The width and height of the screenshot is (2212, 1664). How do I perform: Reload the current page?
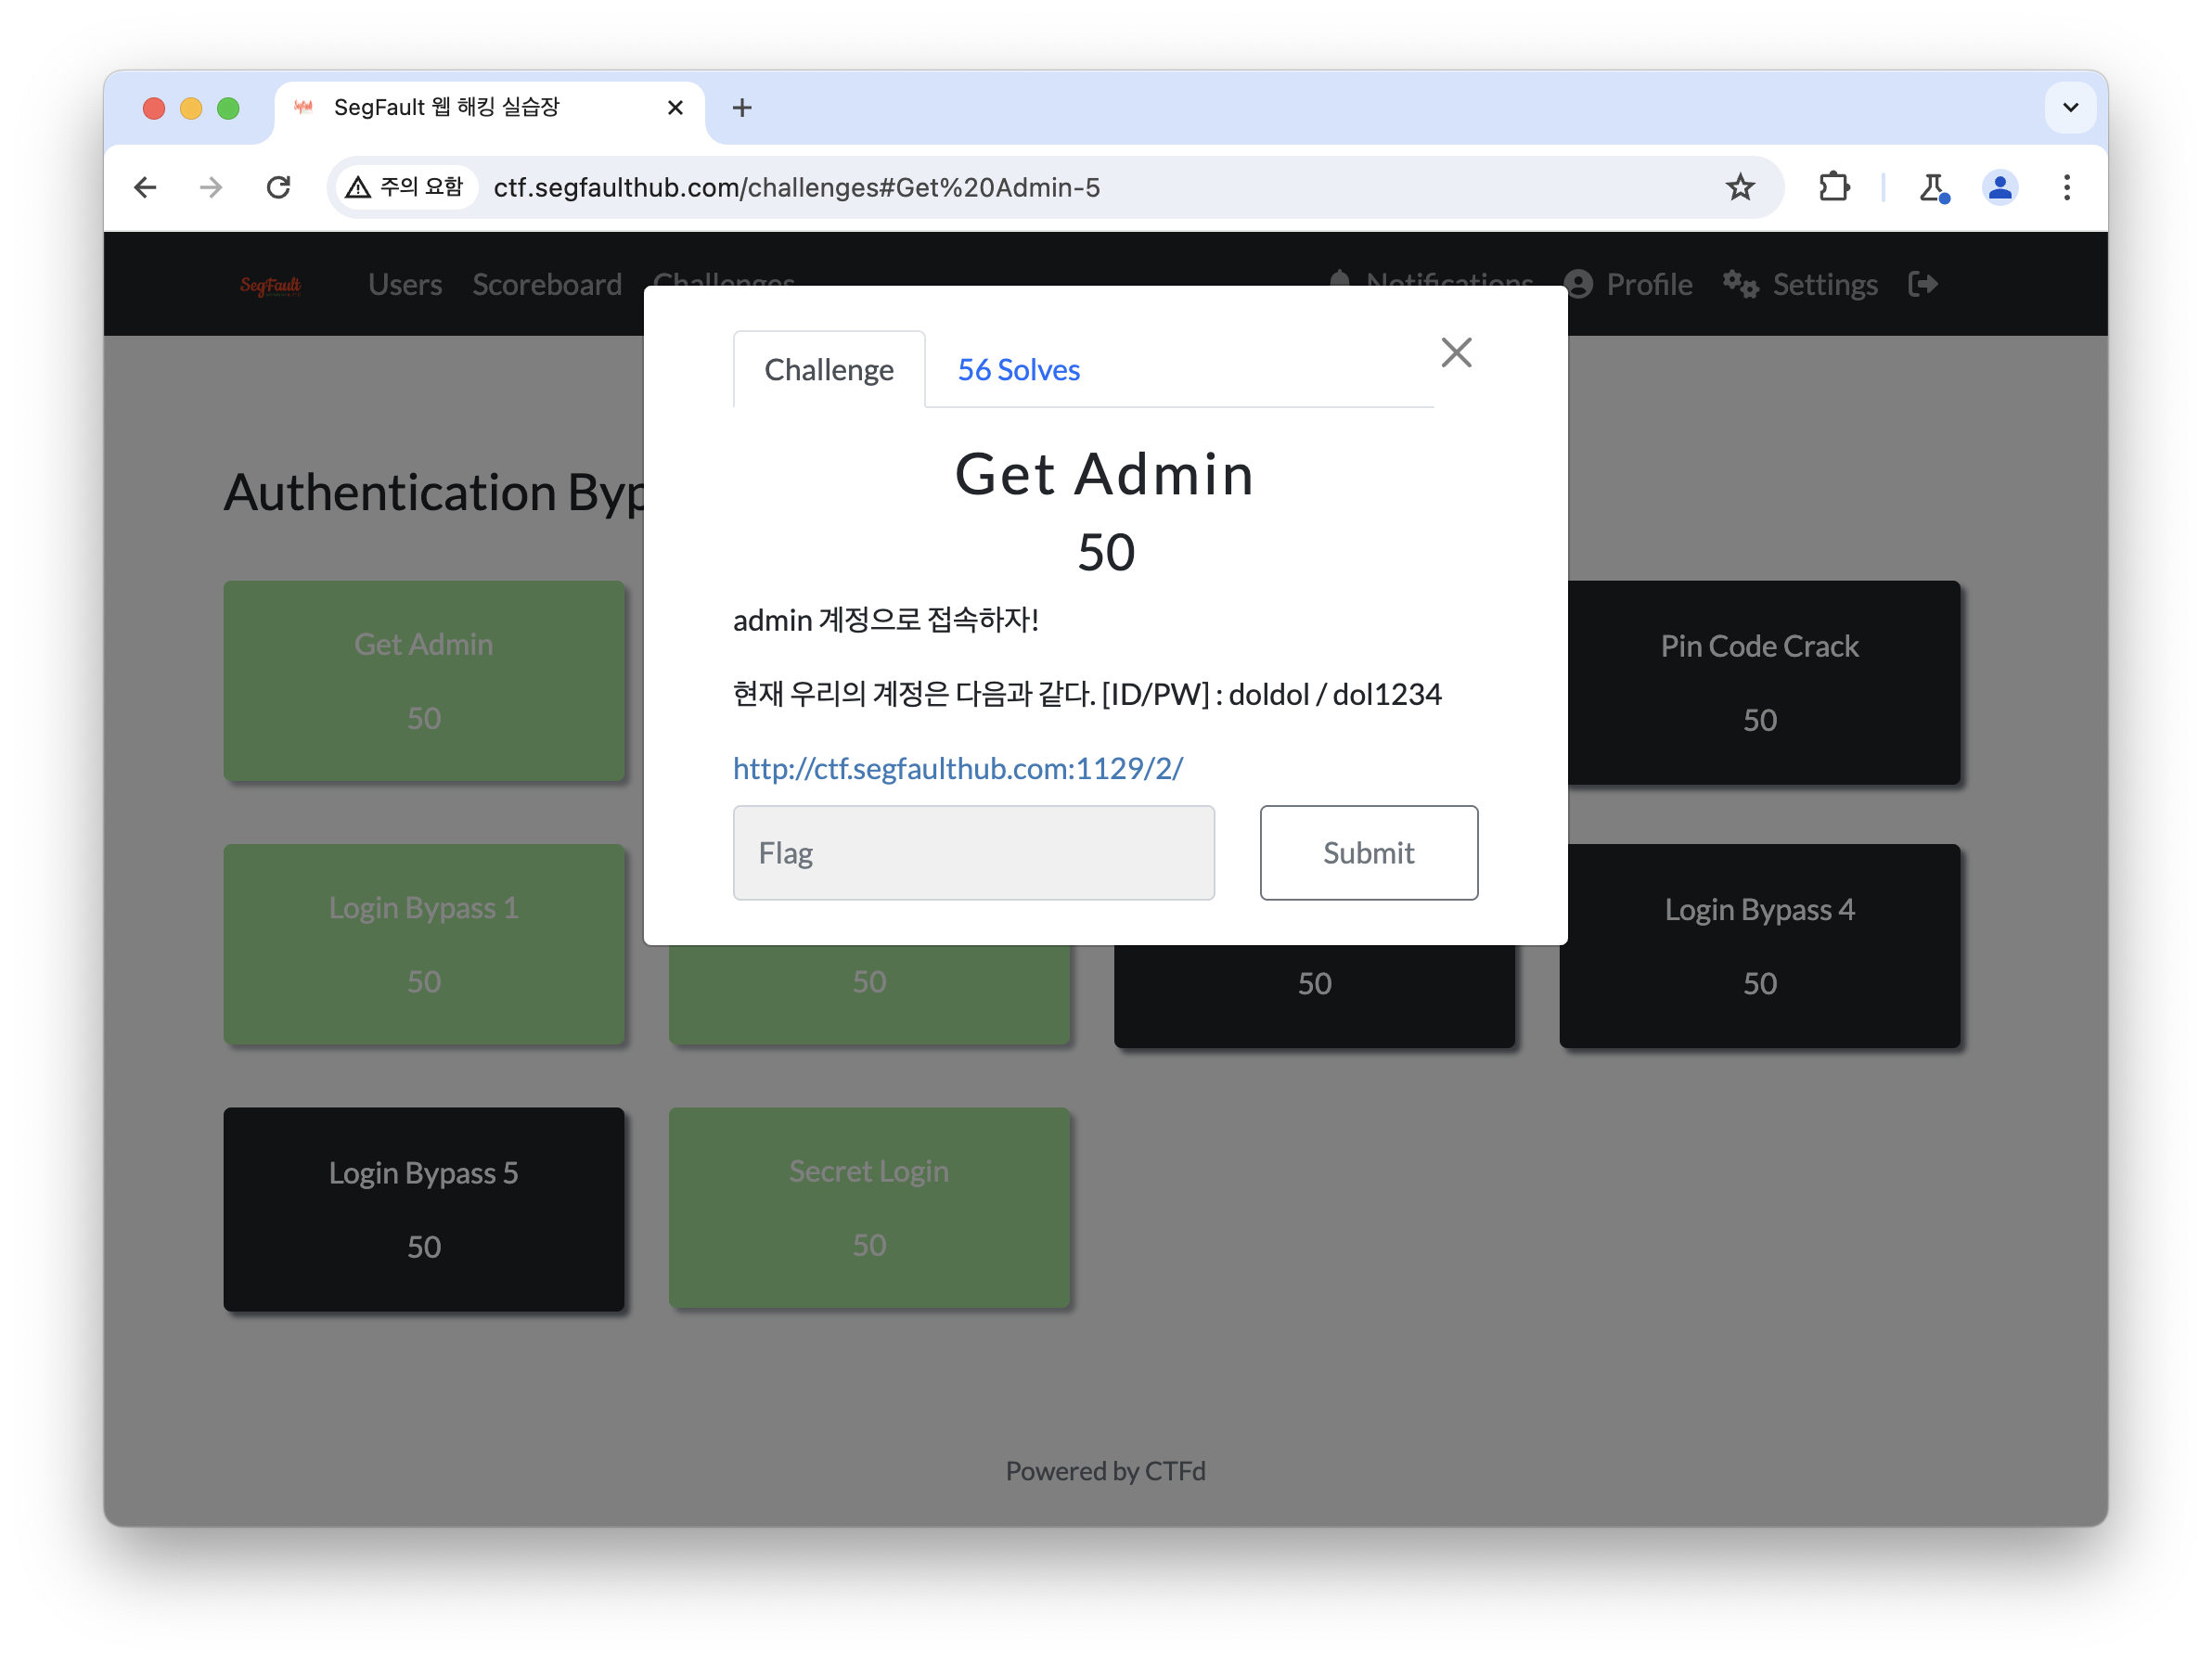pyautogui.click(x=279, y=186)
